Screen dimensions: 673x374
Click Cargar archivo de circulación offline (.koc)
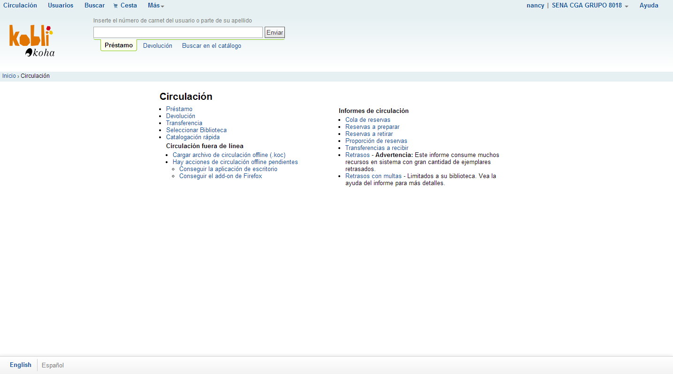229,155
